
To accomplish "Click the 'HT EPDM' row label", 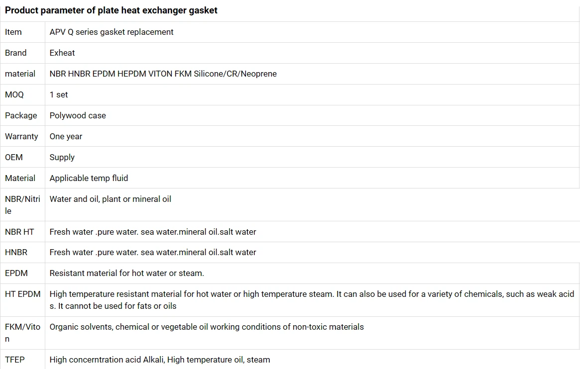I will click(22, 294).
